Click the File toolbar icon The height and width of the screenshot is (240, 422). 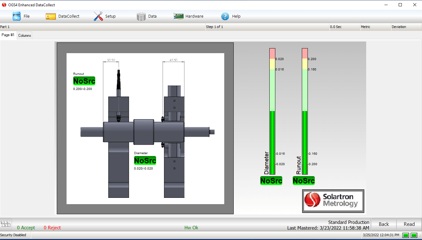point(17,16)
